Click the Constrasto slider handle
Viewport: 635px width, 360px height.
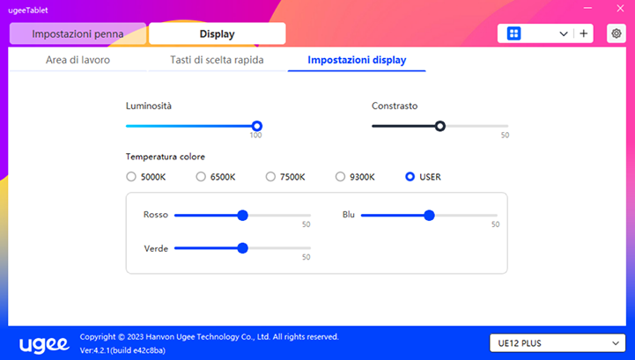point(440,126)
